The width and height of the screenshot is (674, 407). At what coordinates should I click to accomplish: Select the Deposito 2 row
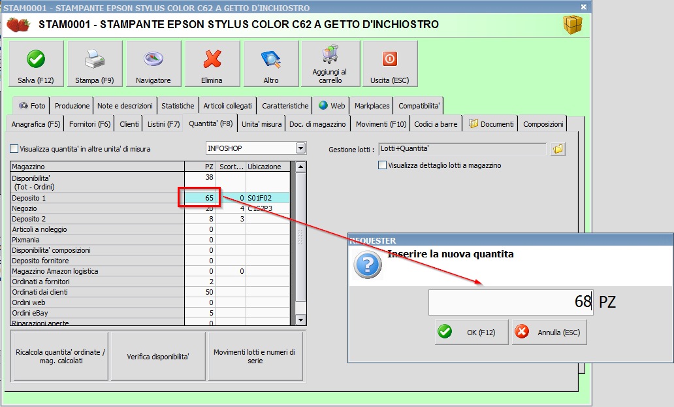coord(150,219)
